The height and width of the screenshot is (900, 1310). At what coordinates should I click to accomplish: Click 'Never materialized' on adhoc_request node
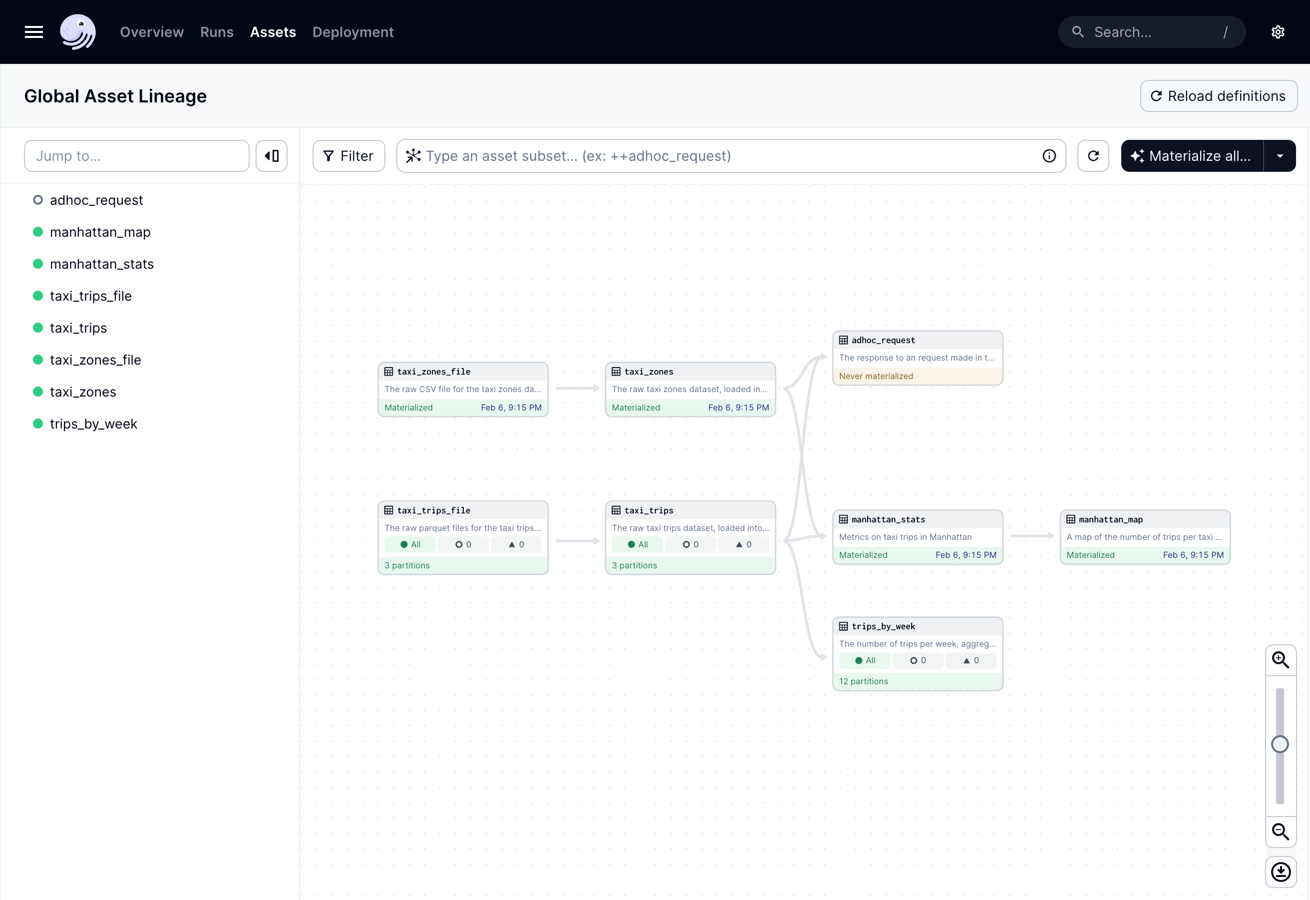(876, 376)
